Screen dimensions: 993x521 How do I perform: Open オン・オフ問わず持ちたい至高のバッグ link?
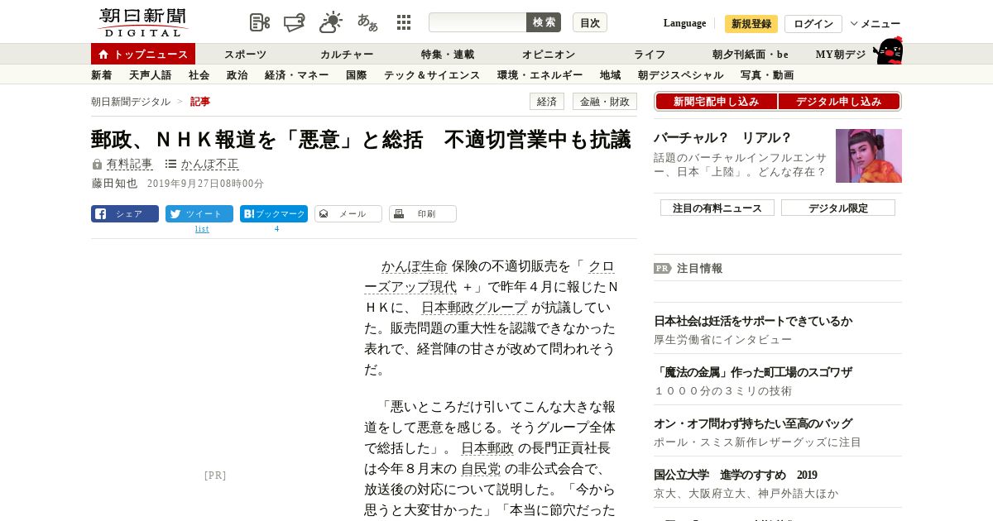753,423
